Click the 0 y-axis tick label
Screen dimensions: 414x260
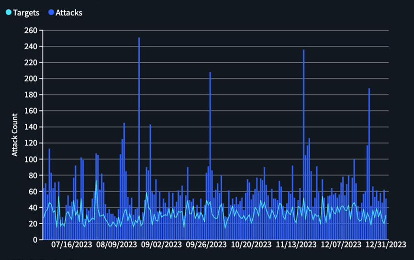click(x=35, y=239)
